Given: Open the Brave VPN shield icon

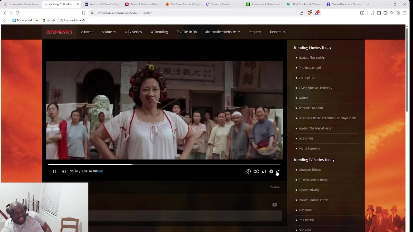Looking at the screenshot, I should click(x=398, y=13).
